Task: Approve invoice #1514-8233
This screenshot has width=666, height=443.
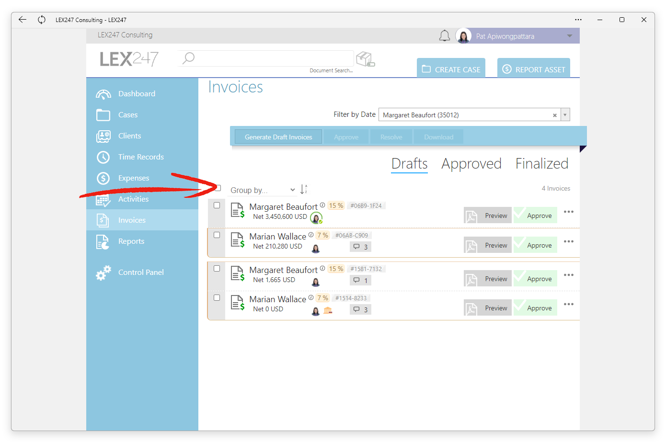Action: (535, 308)
